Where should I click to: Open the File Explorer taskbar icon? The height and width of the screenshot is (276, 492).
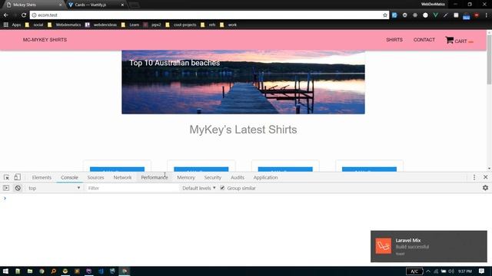pyautogui.click(x=30, y=271)
